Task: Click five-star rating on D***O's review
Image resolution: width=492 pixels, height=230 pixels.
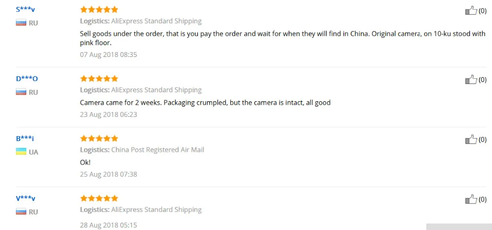Action: coord(99,79)
